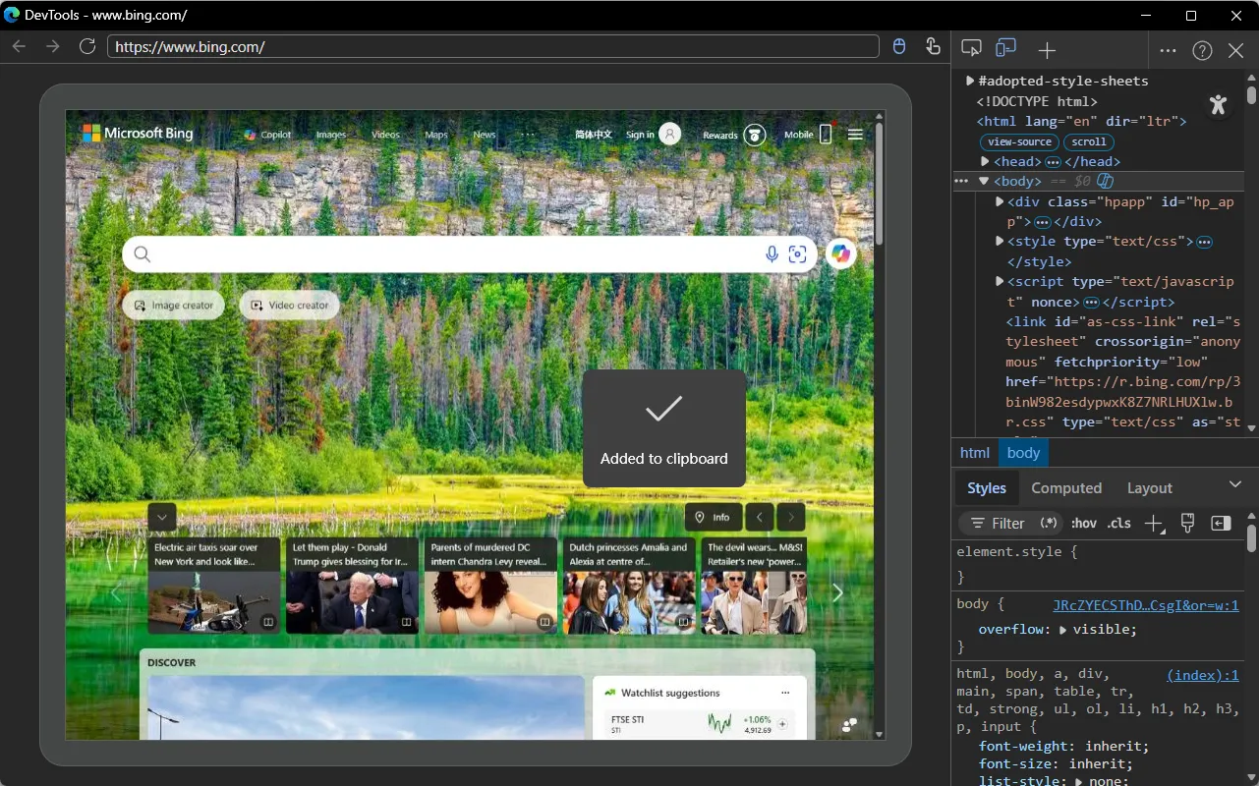Viewport: 1259px width, 786px height.
Task: Open the Rewards medal icon
Action: [x=755, y=135]
